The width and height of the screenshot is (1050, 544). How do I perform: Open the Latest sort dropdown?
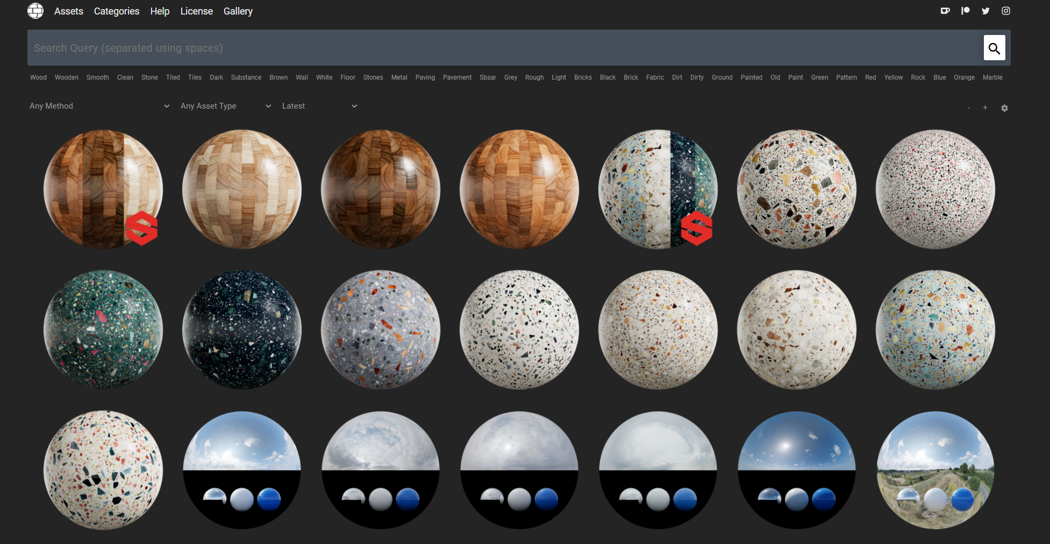point(320,106)
